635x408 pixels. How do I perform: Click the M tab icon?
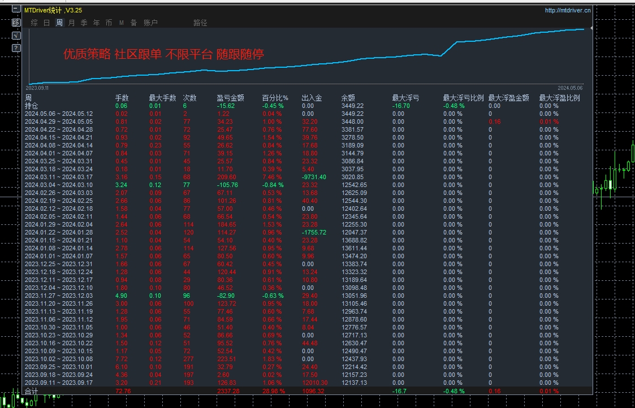(121, 23)
